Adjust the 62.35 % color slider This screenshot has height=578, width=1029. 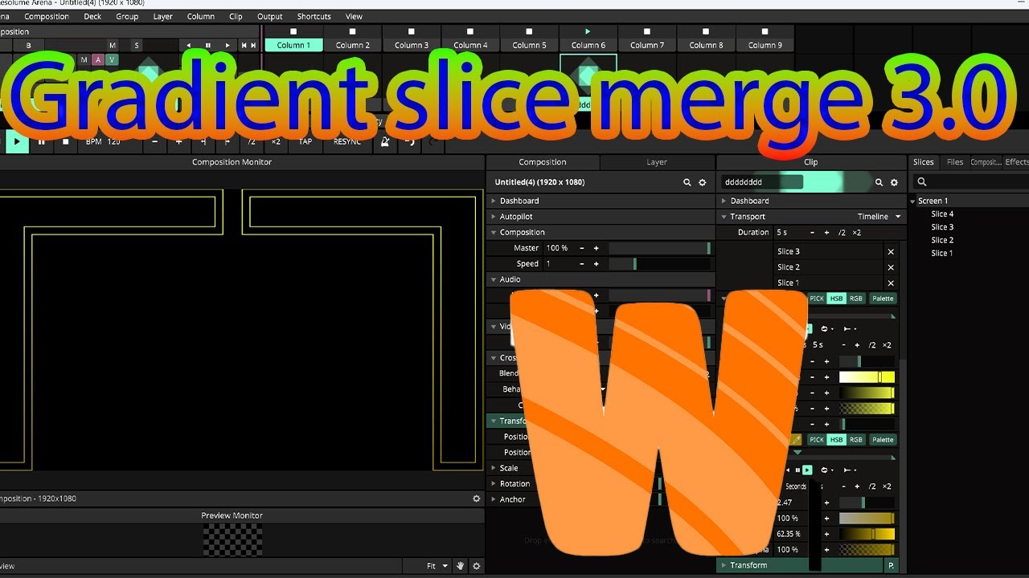coord(867,534)
